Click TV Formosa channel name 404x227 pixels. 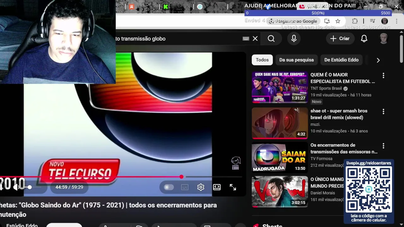pyautogui.click(x=321, y=159)
